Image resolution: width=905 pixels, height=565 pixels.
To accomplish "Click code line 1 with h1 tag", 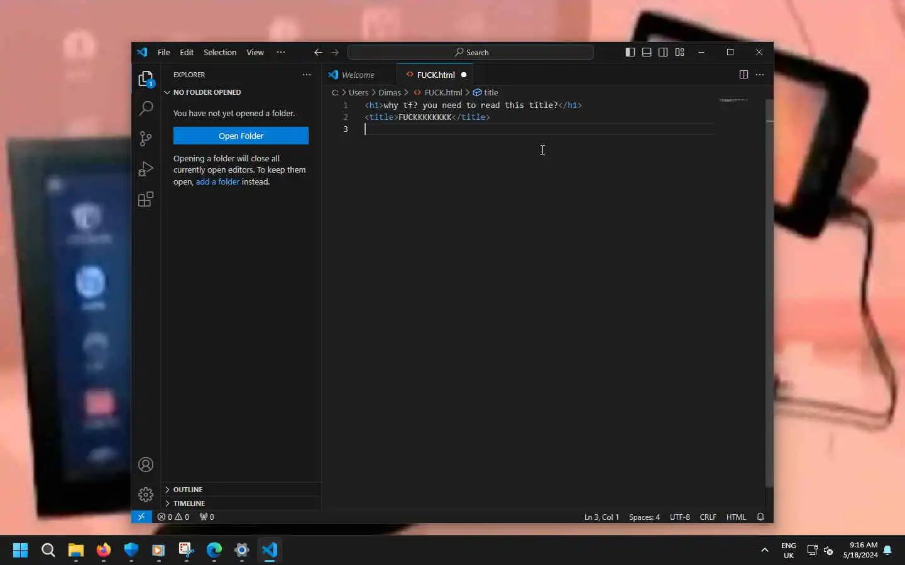I will [473, 105].
